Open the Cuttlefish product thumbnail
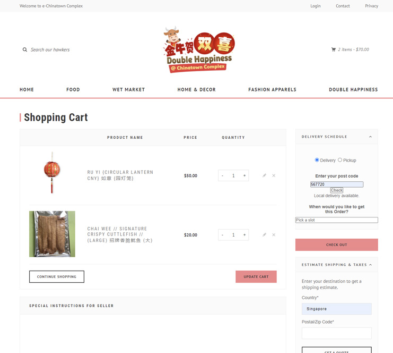Viewport: 393px width, 353px height. tap(52, 234)
